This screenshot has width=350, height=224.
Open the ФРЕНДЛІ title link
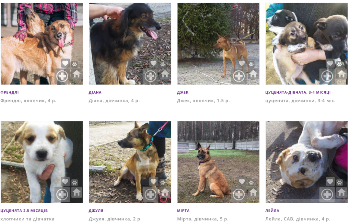click(x=10, y=92)
